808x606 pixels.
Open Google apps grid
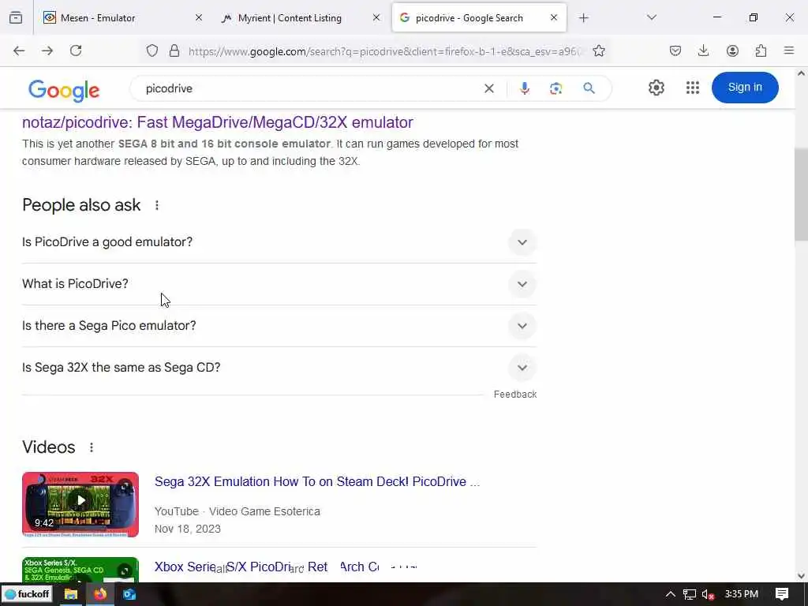pos(693,88)
